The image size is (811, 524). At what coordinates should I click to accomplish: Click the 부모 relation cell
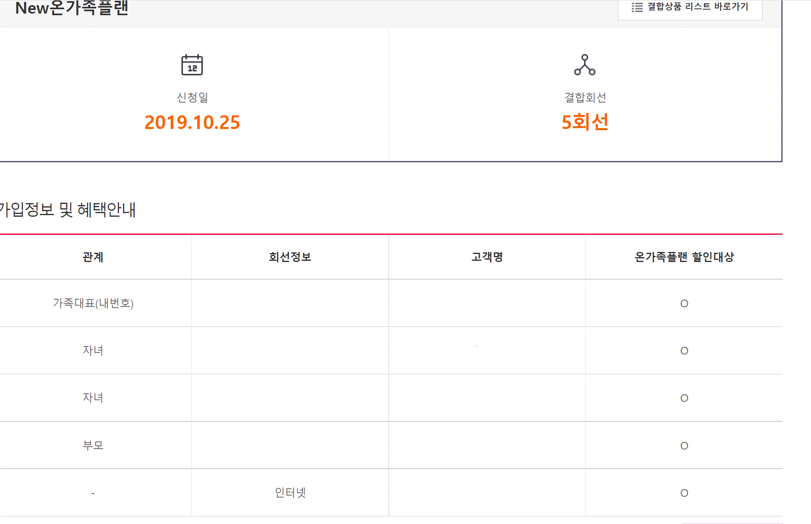pos(93,445)
